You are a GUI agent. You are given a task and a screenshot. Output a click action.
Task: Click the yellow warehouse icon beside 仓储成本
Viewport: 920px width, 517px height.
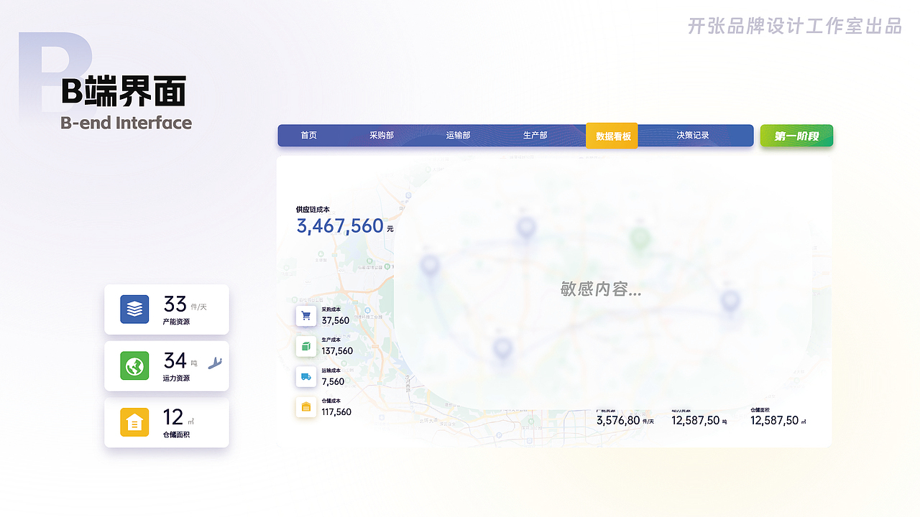pos(306,407)
